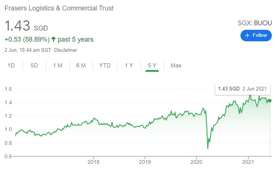The image size is (280, 169).
Task: Click the 2021 label on the time axis
Action: pos(248,162)
